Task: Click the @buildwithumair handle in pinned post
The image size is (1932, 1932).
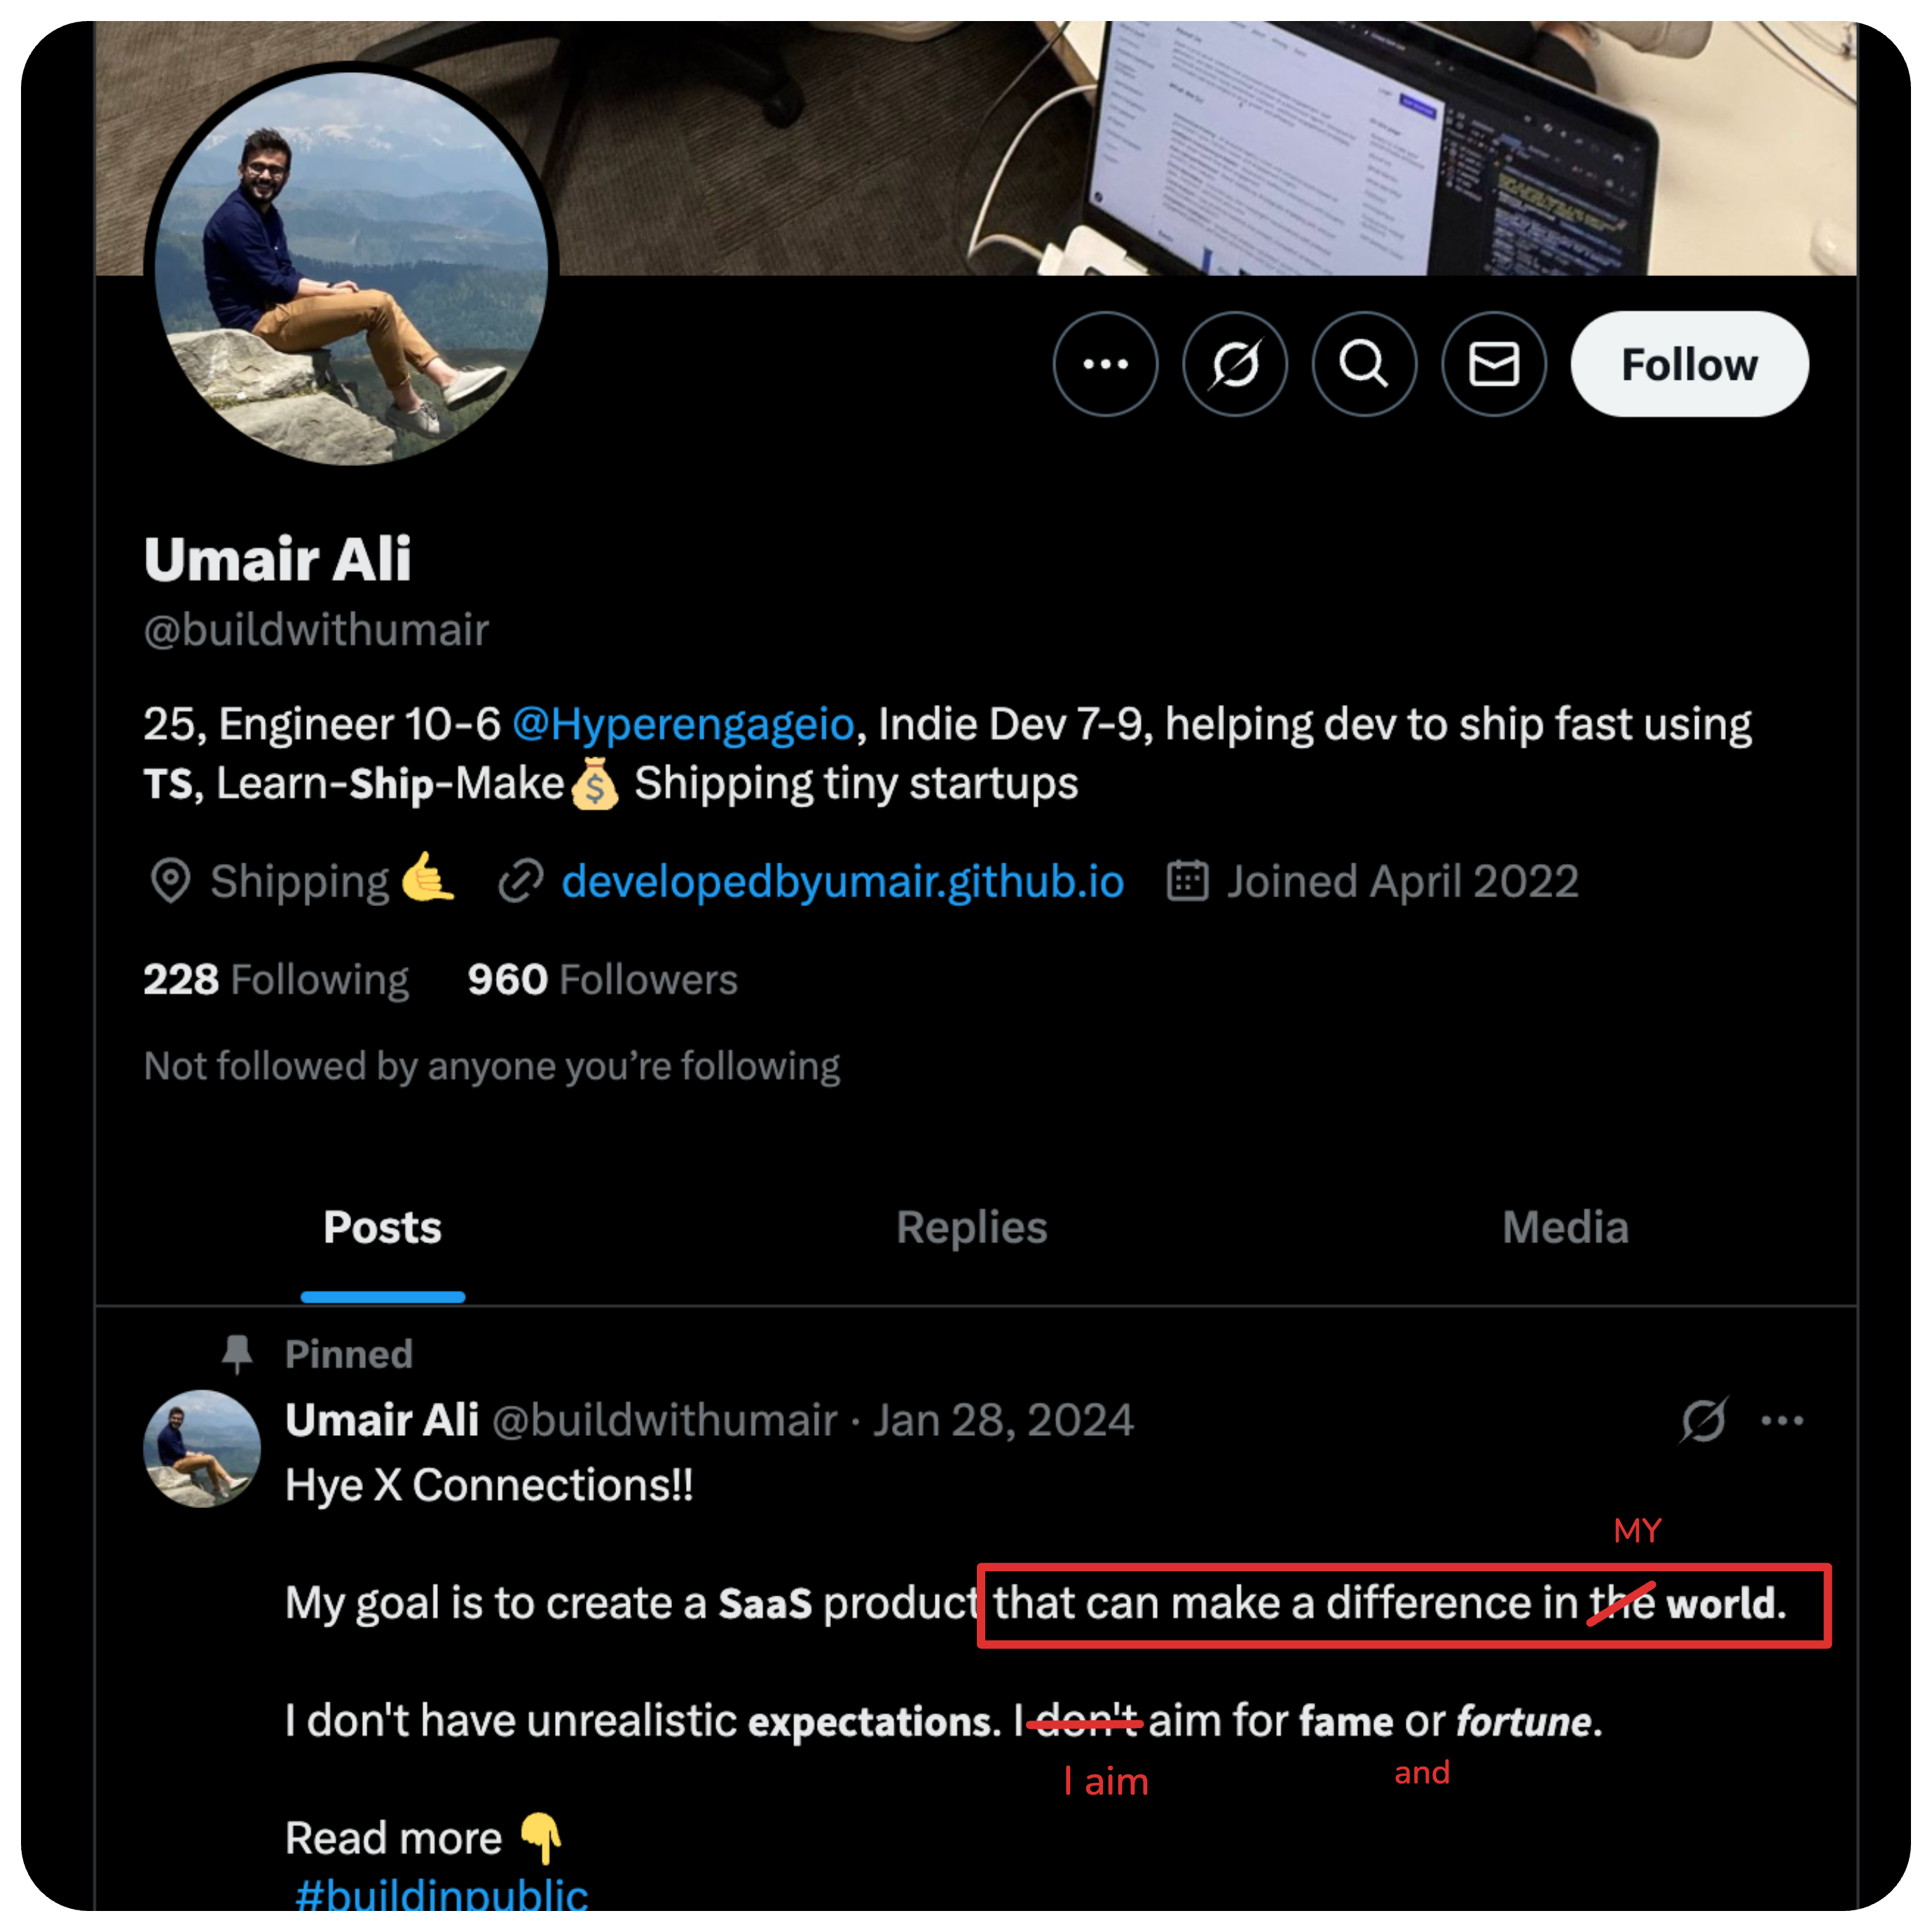Action: coord(664,1420)
